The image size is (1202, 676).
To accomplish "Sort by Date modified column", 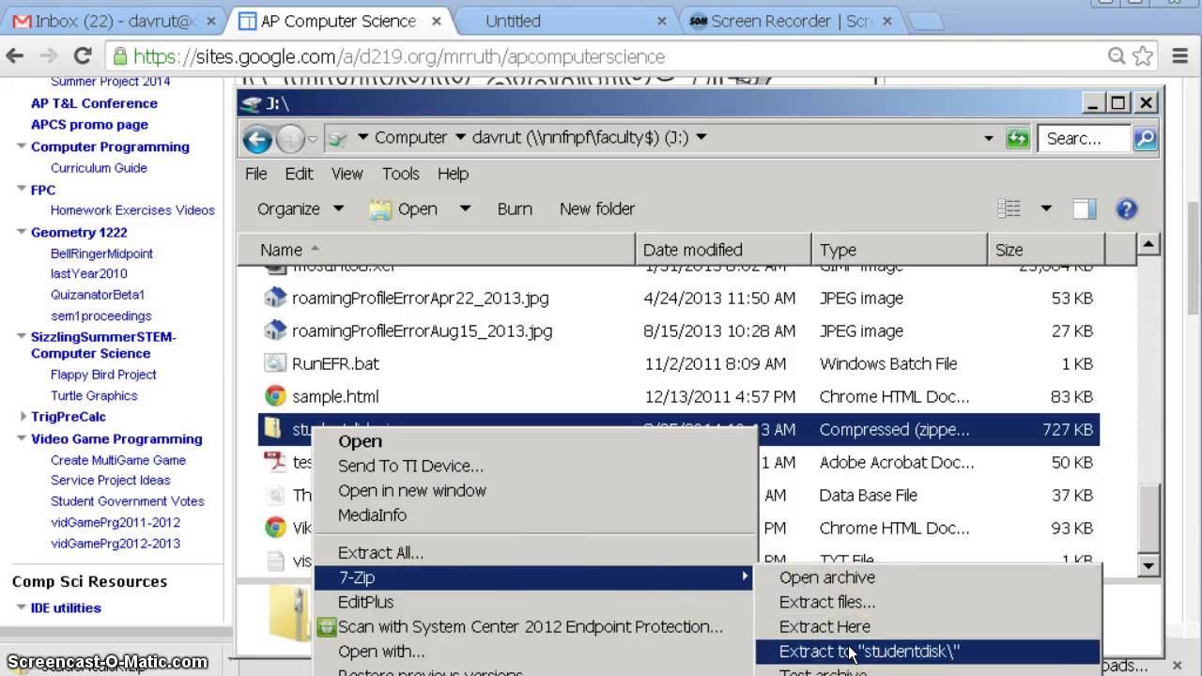I will tap(724, 250).
